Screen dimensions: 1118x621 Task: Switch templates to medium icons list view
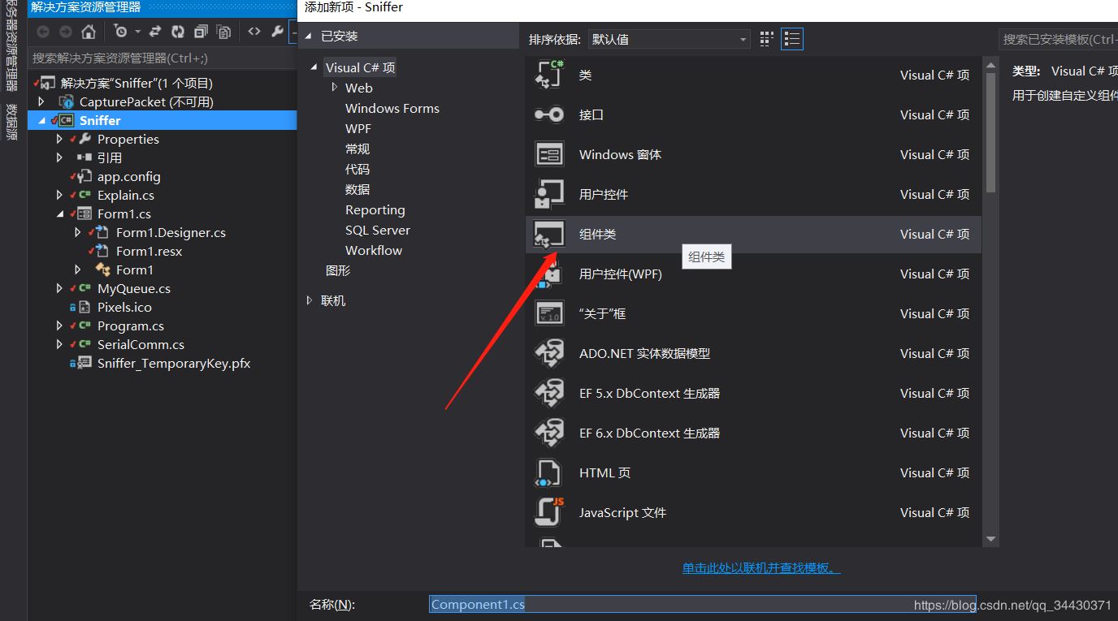pos(792,39)
